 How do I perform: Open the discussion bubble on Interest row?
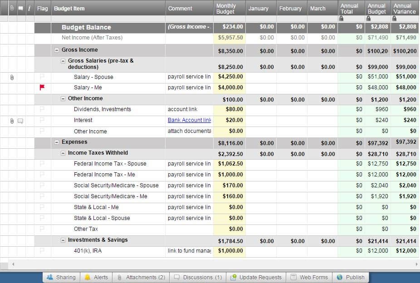(x=20, y=121)
